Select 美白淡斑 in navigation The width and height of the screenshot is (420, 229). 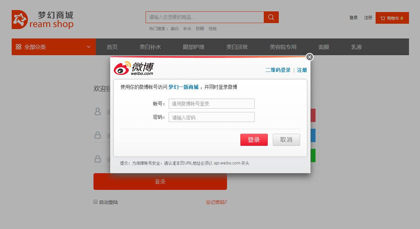(x=237, y=47)
